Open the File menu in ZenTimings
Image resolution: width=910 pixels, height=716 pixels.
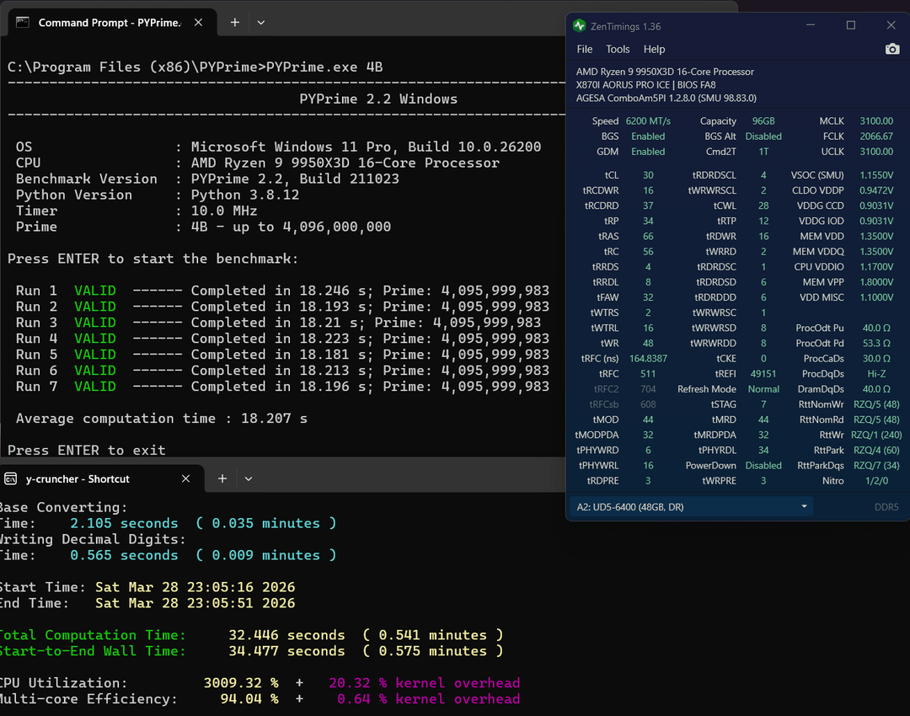(x=584, y=50)
